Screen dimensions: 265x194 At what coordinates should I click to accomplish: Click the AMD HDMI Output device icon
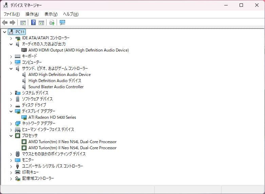pyautogui.click(x=24, y=50)
